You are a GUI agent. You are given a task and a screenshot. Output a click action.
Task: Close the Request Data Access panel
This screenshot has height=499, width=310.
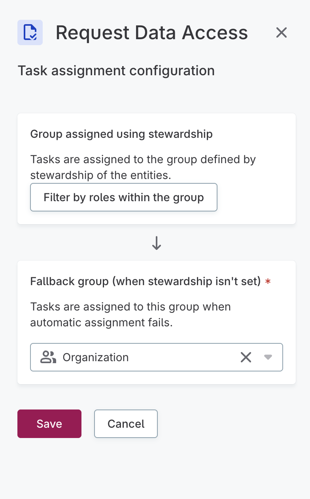[x=281, y=32]
